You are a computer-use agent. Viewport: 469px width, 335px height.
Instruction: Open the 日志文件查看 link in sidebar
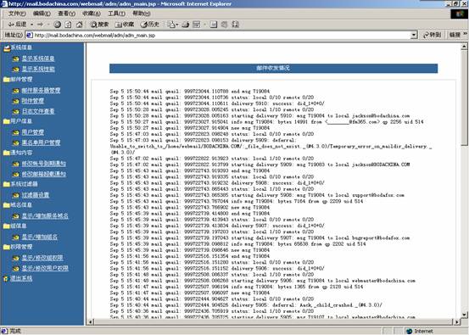(38, 111)
